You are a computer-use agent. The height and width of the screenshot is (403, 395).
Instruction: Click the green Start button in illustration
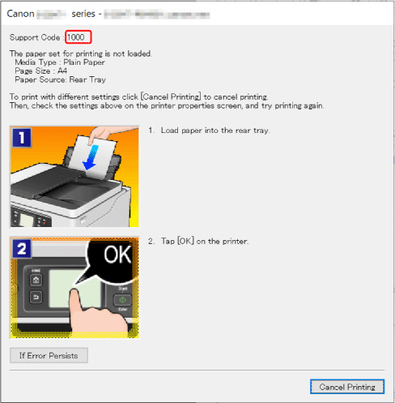click(x=122, y=300)
